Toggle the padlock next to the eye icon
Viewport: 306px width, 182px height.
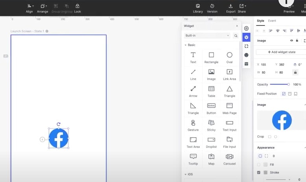297,40
